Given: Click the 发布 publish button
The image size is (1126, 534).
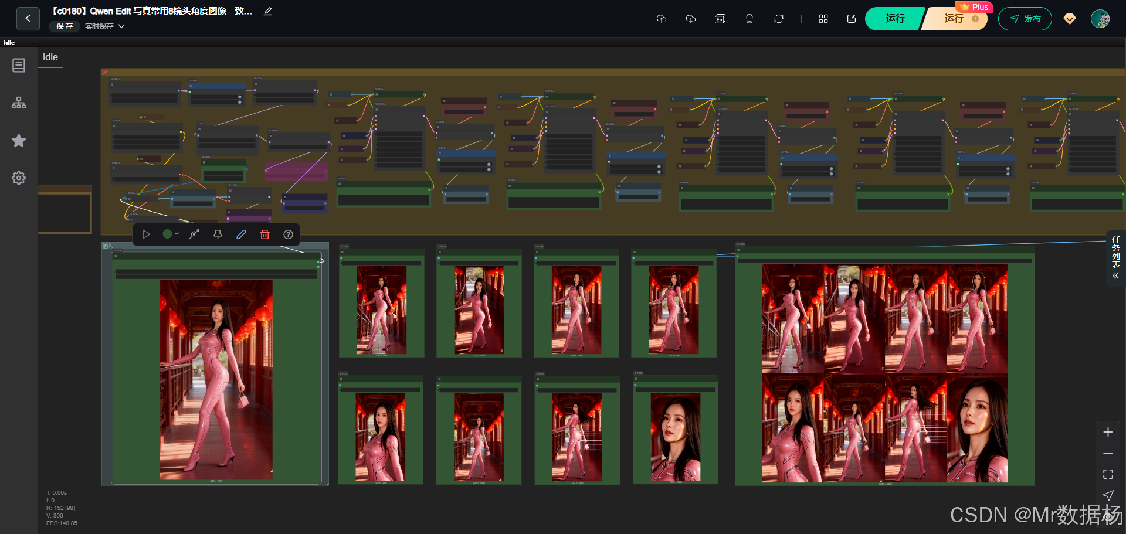Looking at the screenshot, I should [x=1025, y=19].
